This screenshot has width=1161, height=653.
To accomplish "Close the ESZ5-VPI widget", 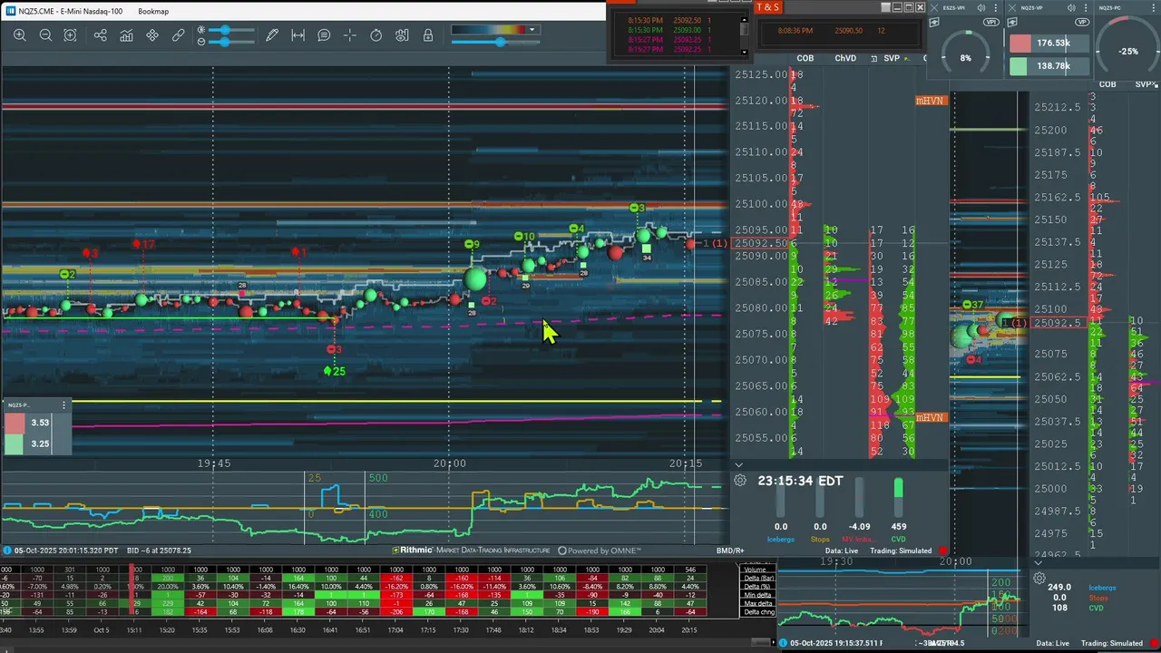I will pyautogui.click(x=934, y=7).
